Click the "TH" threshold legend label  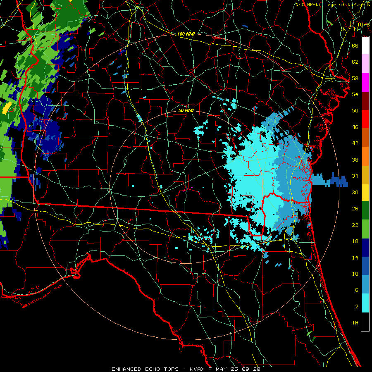355,323
